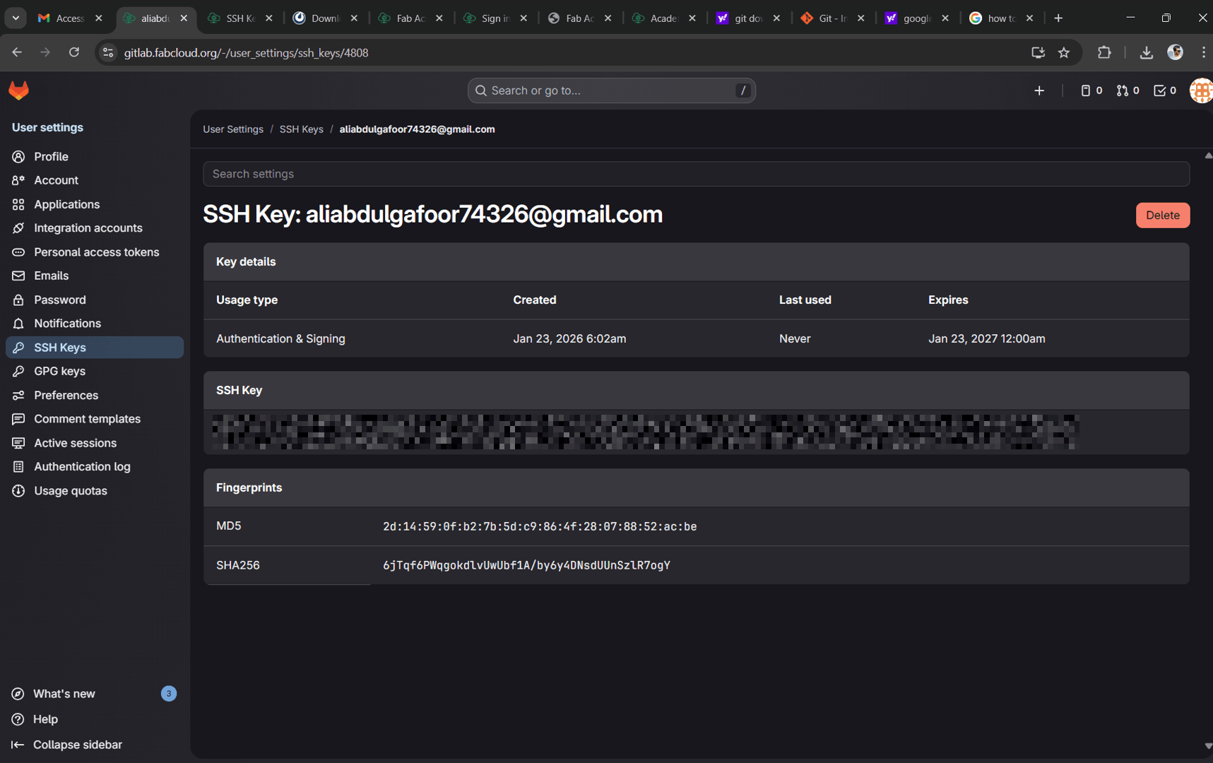Open Integration accounts settings
The height and width of the screenshot is (763, 1213).
point(95,228)
